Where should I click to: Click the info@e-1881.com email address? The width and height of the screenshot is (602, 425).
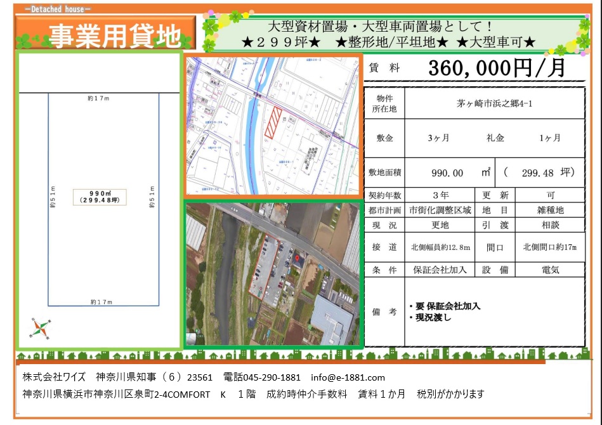[x=348, y=377]
